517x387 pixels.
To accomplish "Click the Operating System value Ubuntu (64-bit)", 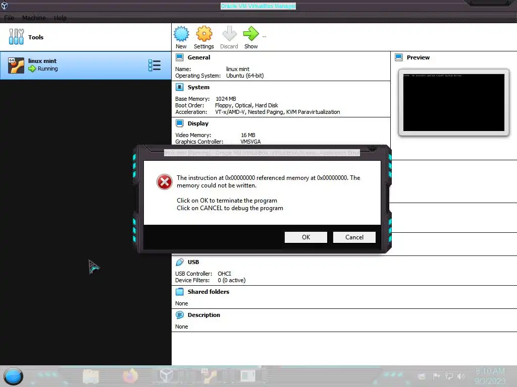I will (x=245, y=76).
